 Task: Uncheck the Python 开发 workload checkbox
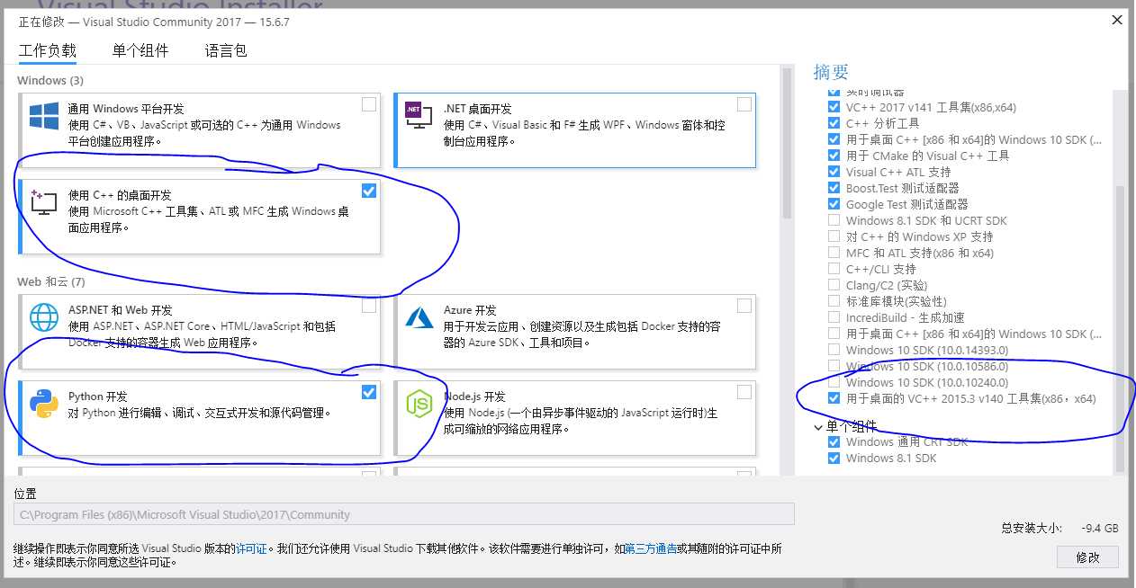tap(369, 392)
